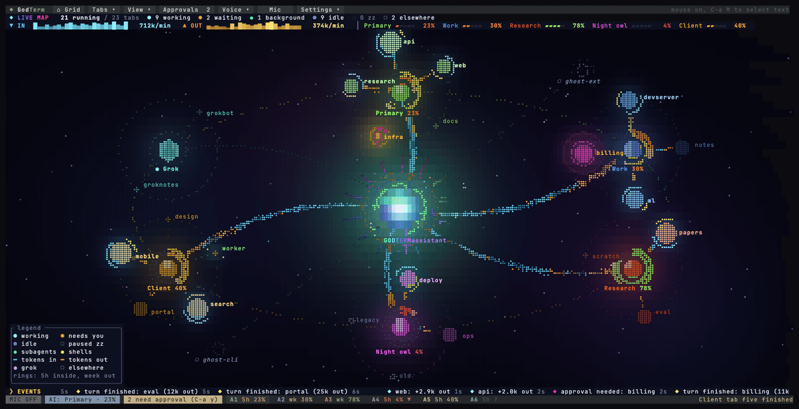This screenshot has width=799, height=409.
Task: Select the Client 40% hub node
Action: pyautogui.click(x=168, y=269)
